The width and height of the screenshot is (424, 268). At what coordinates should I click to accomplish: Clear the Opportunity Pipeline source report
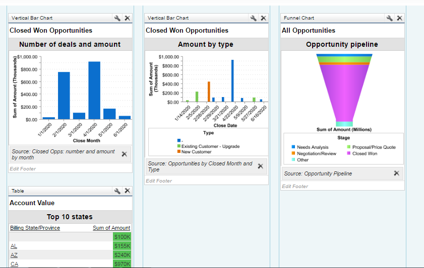[x=396, y=173]
